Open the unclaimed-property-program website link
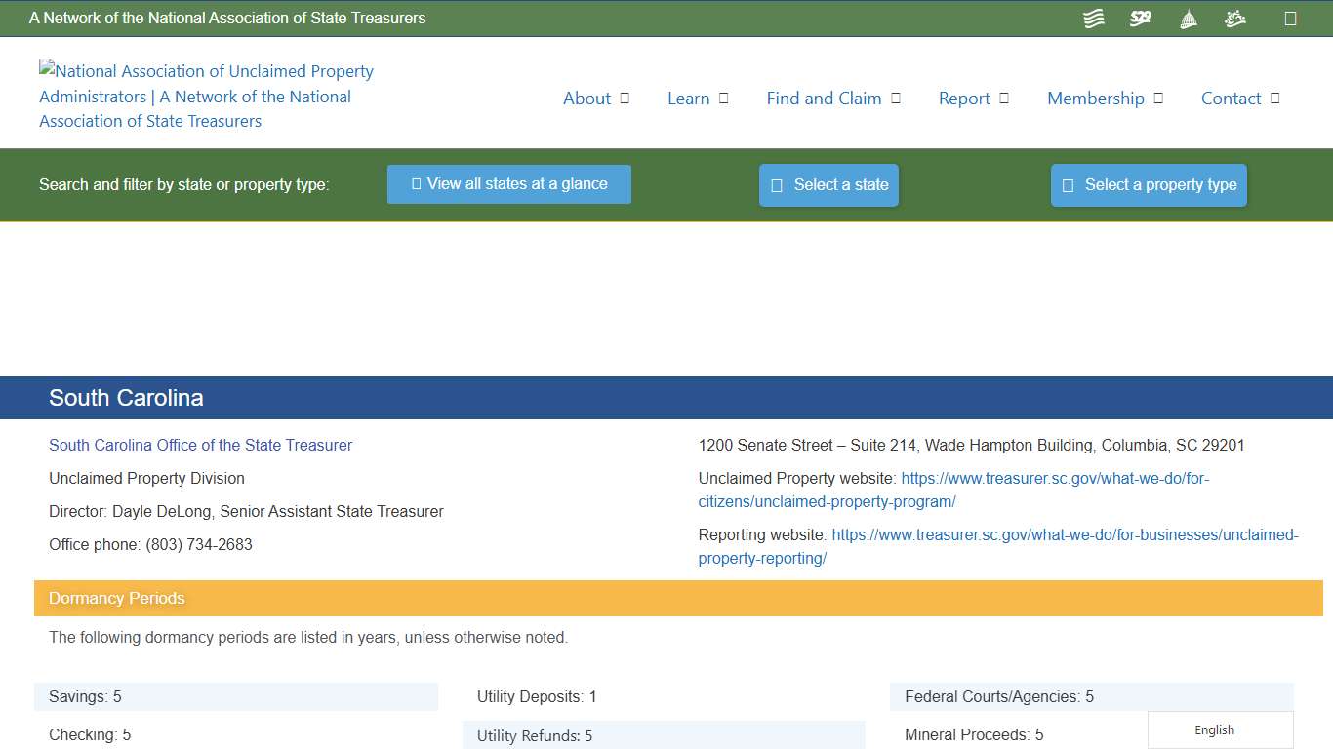Viewport: 1333px width, 749px height. [x=1055, y=478]
